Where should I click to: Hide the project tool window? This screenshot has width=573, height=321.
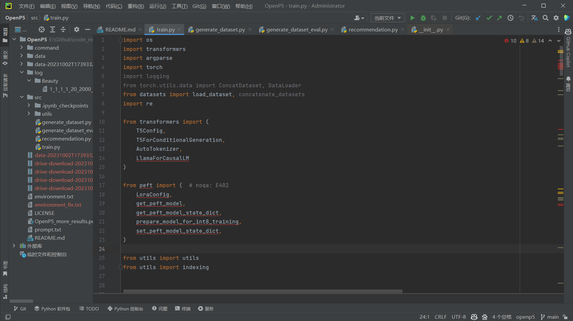[88, 30]
